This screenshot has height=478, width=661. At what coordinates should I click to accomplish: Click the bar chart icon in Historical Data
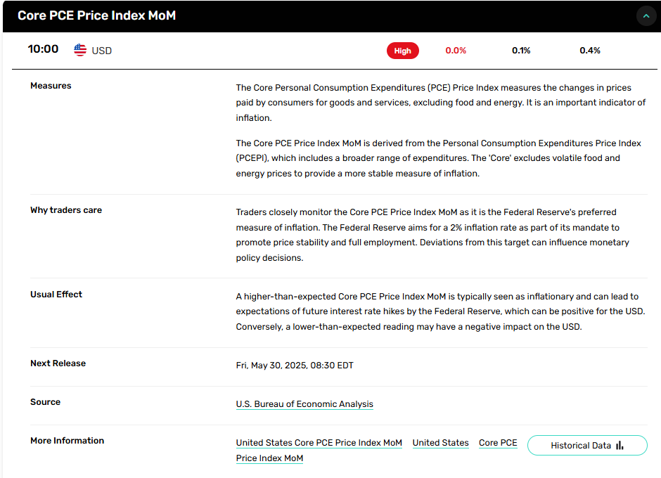(x=620, y=445)
